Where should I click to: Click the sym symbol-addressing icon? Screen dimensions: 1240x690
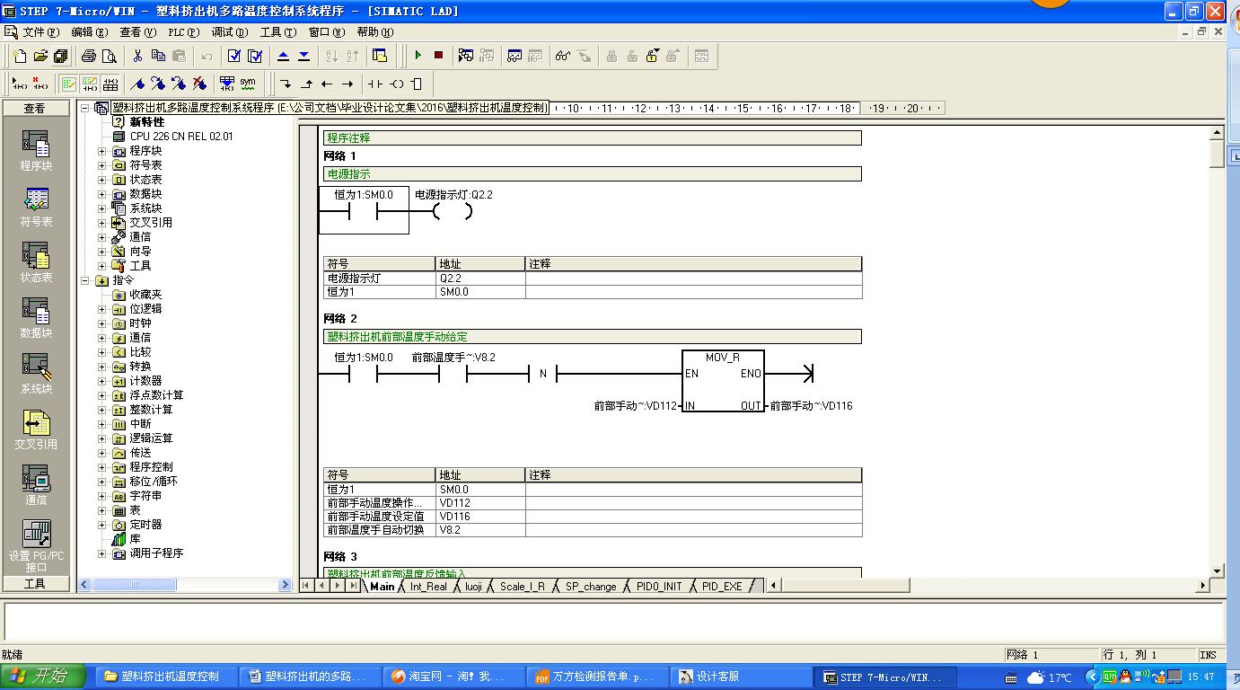pyautogui.click(x=248, y=84)
